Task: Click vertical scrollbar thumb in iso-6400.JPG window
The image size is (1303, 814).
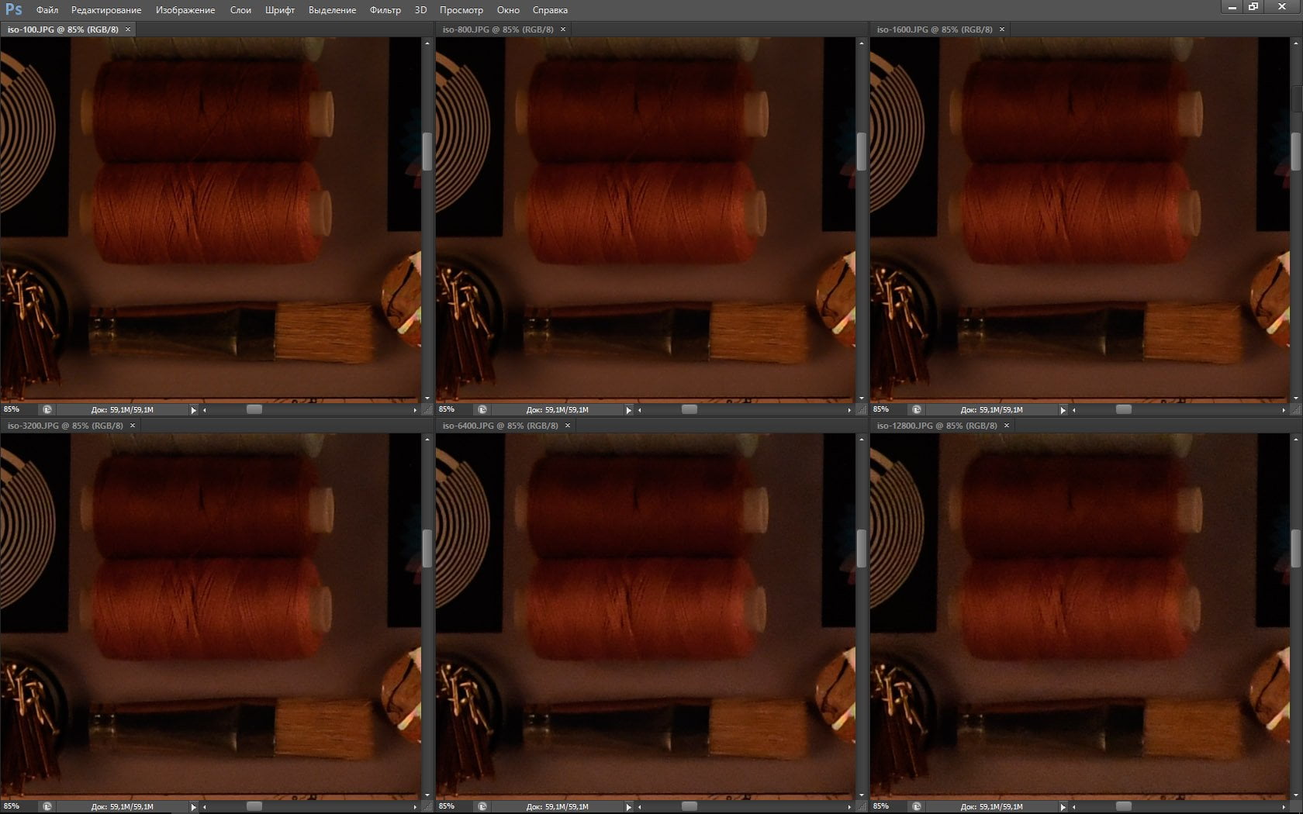Action: point(861,549)
